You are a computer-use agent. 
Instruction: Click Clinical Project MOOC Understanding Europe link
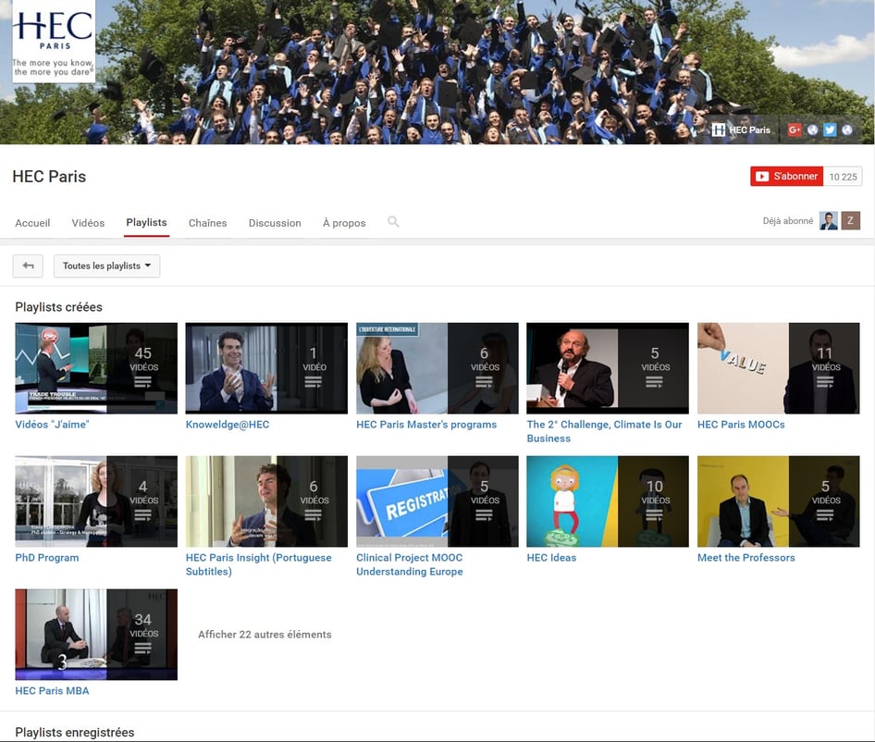[410, 564]
